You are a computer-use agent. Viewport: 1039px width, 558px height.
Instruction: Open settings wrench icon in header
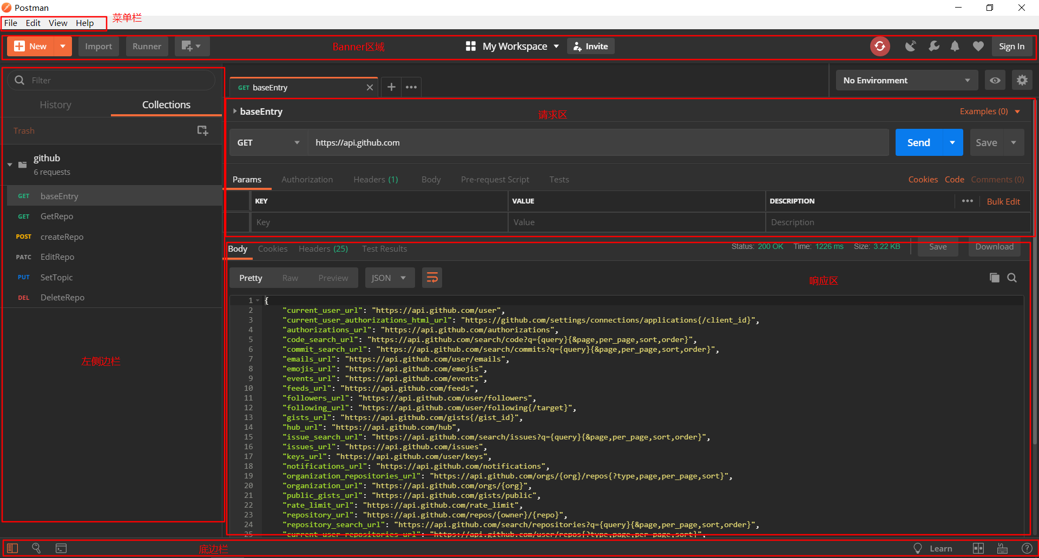[x=934, y=47]
